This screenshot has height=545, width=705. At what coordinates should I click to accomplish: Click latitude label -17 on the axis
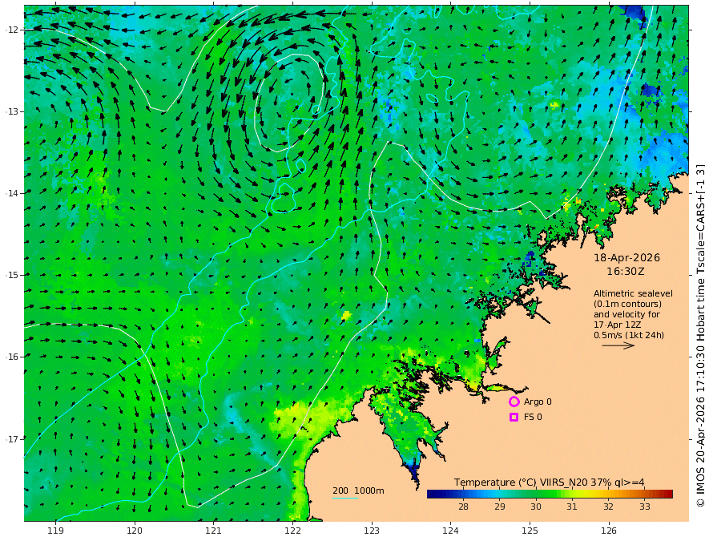(12, 439)
